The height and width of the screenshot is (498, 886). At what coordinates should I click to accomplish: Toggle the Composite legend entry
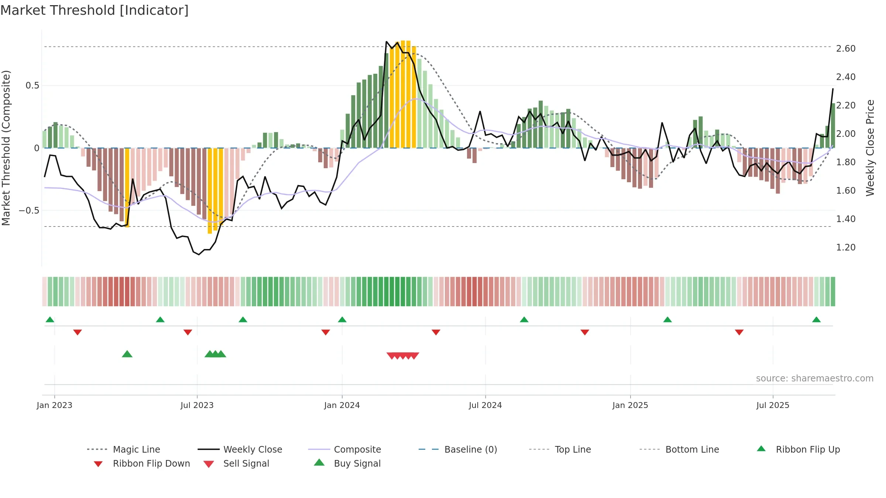[x=345, y=449]
